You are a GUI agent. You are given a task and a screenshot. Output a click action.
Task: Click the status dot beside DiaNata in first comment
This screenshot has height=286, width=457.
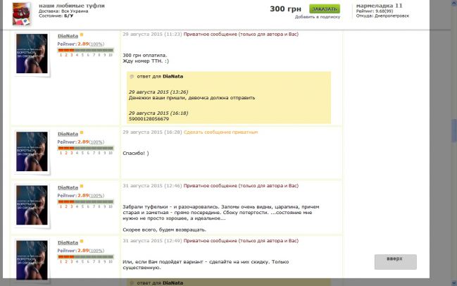click(x=82, y=35)
